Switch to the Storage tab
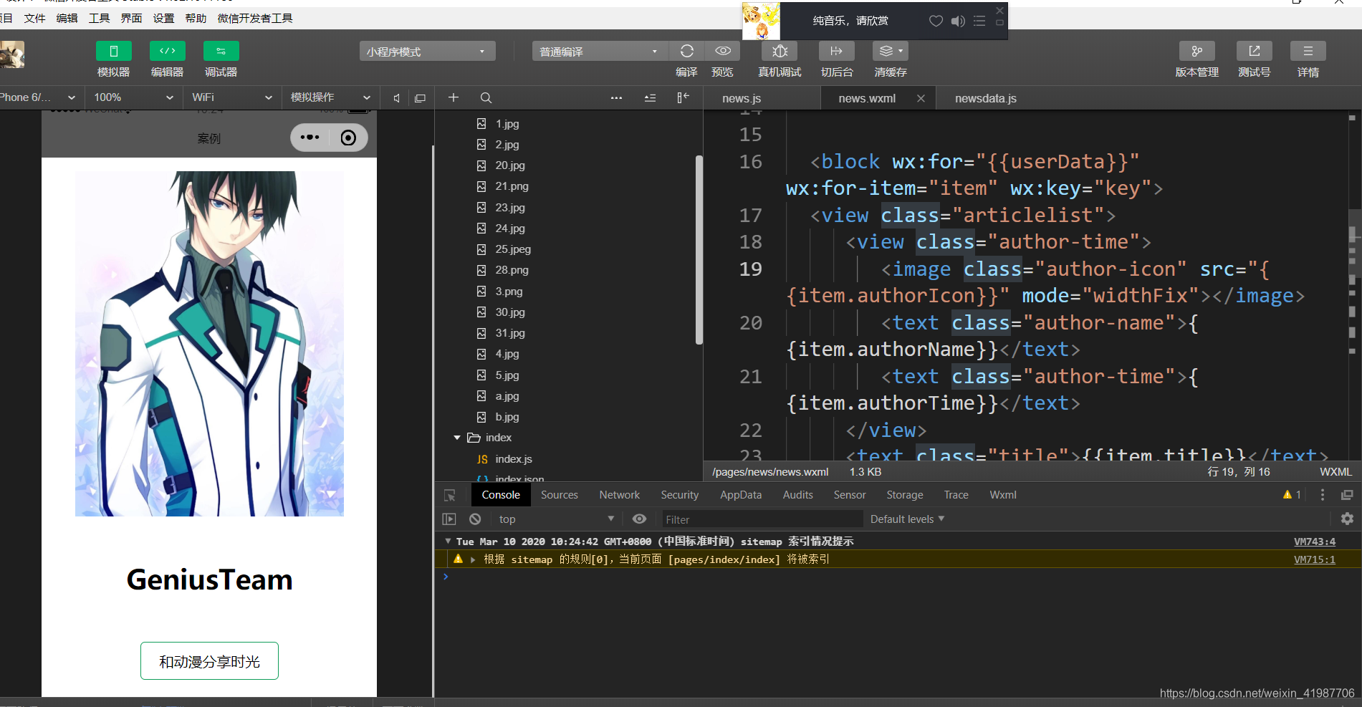 (x=904, y=495)
